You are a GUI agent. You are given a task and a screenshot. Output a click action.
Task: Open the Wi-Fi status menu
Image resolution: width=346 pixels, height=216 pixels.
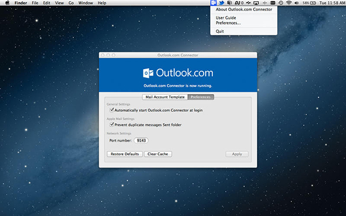[x=289, y=3]
